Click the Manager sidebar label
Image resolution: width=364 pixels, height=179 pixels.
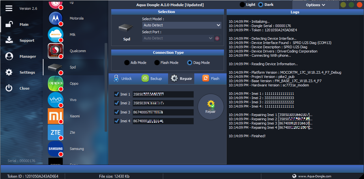[27, 56]
